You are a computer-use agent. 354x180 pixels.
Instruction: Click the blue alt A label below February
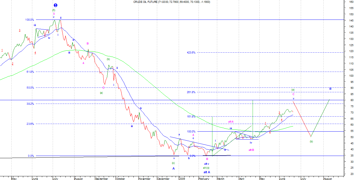(x=207, y=172)
